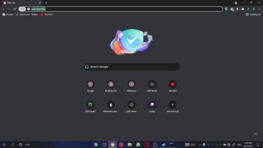Open the YouTube shortcut tile
Image resolution: width=263 pixels, height=148 pixels.
point(173,86)
